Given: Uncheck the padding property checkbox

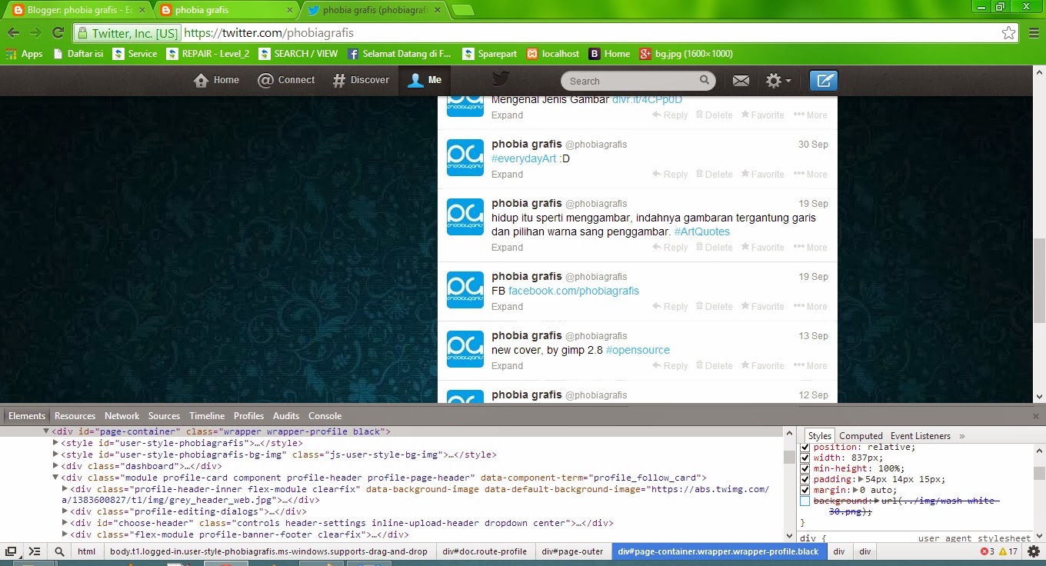Looking at the screenshot, I should (805, 479).
